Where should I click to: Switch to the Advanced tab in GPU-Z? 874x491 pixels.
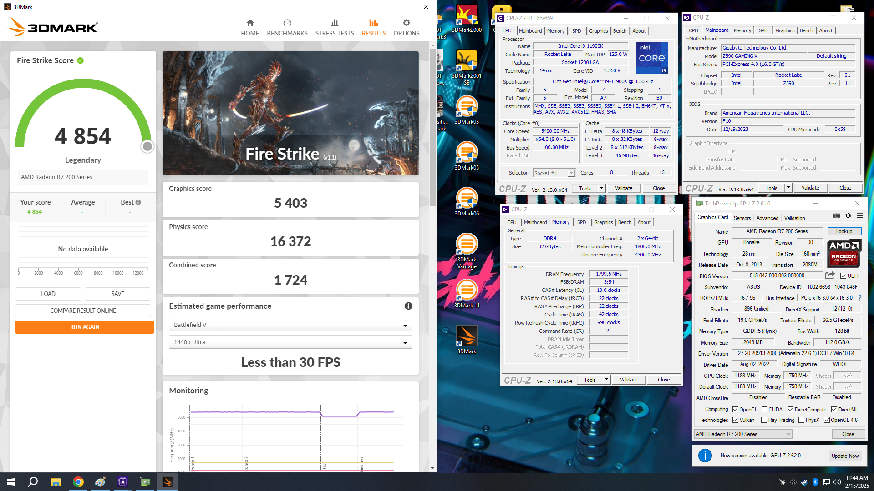767,218
